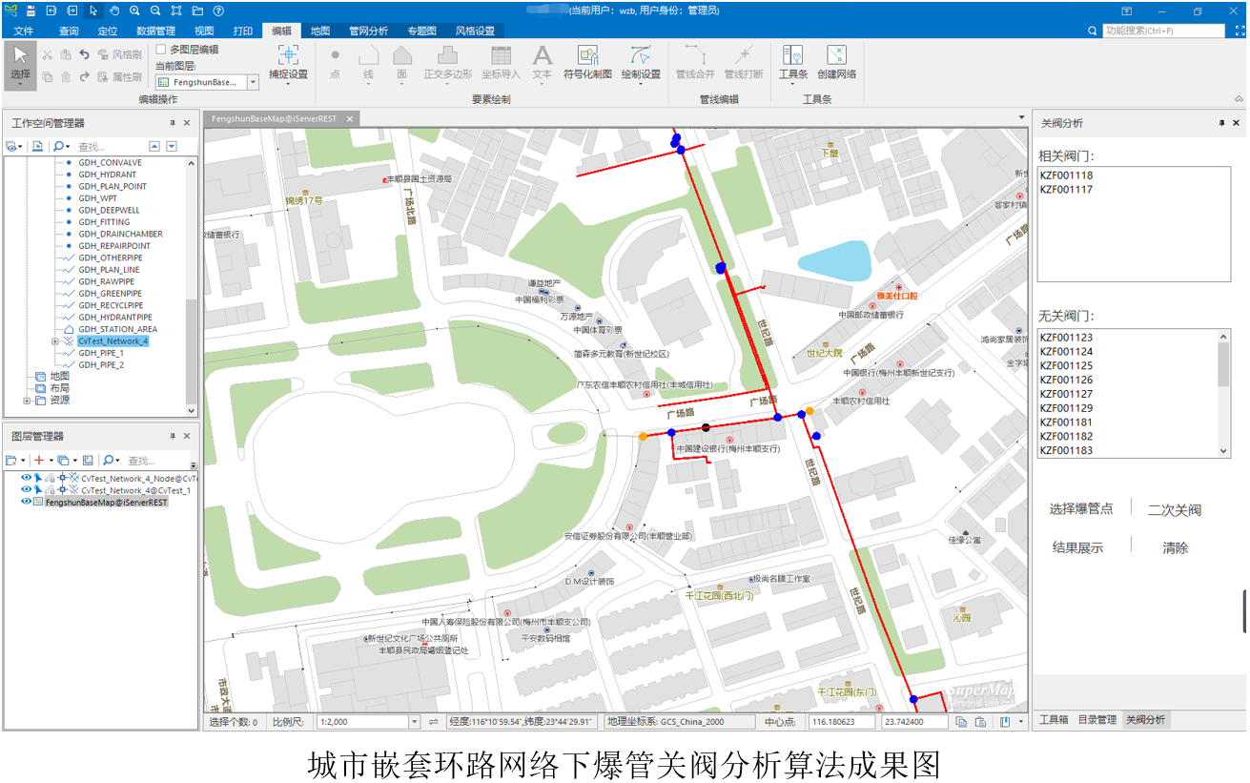The image size is (1250, 783).
Task: Open the 捕捉设置 snap settings tool
Action: tap(288, 62)
